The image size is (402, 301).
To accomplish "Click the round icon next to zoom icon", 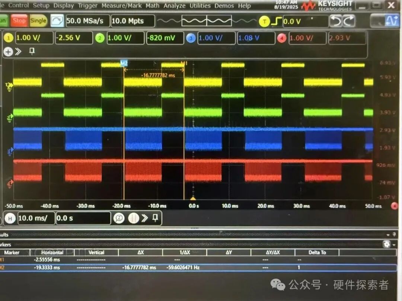I will (133, 218).
